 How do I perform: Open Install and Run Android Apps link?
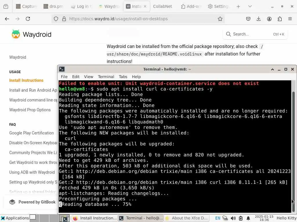33,90
